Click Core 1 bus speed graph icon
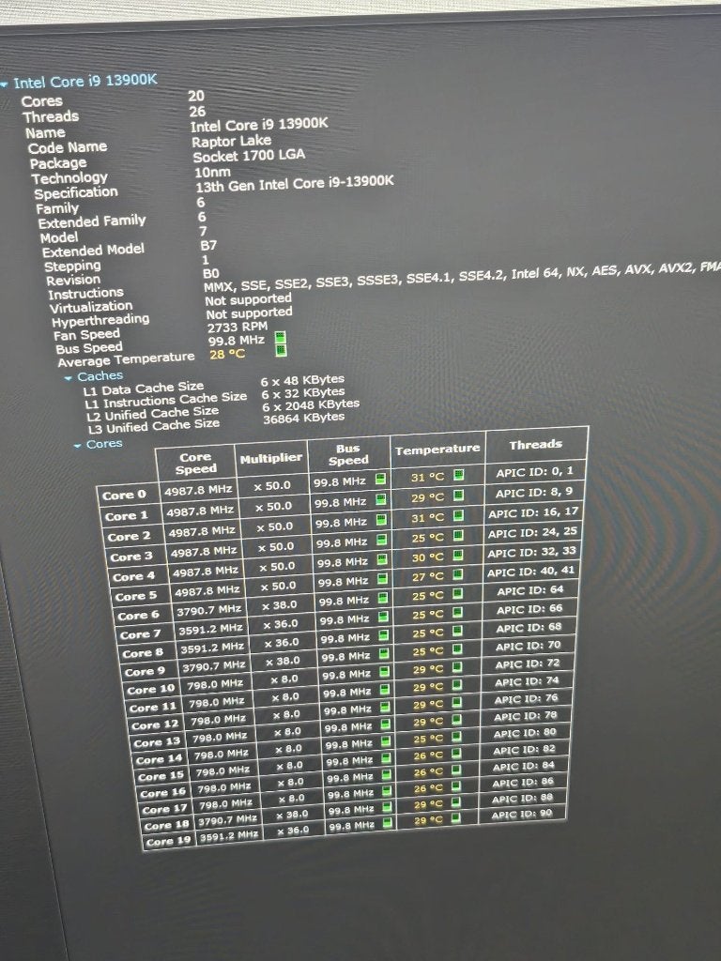 (381, 499)
